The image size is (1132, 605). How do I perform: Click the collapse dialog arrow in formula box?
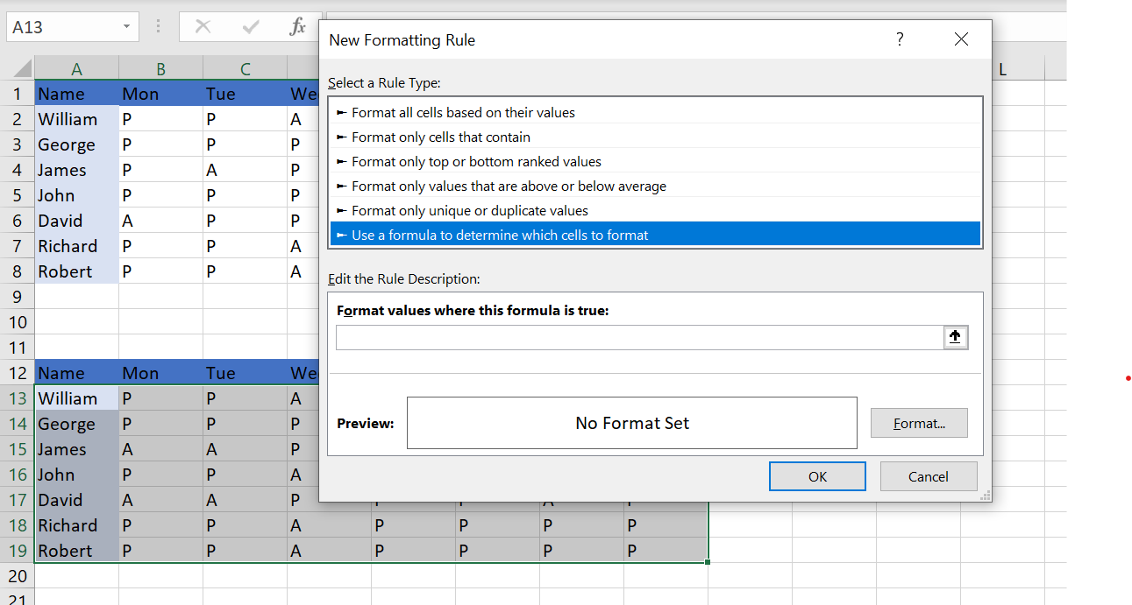[x=956, y=337]
